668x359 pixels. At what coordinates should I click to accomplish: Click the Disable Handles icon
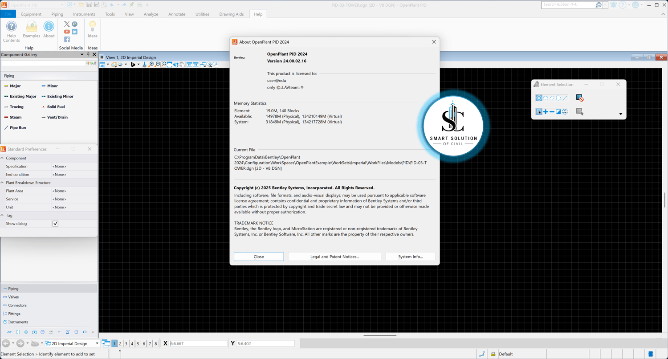579,98
